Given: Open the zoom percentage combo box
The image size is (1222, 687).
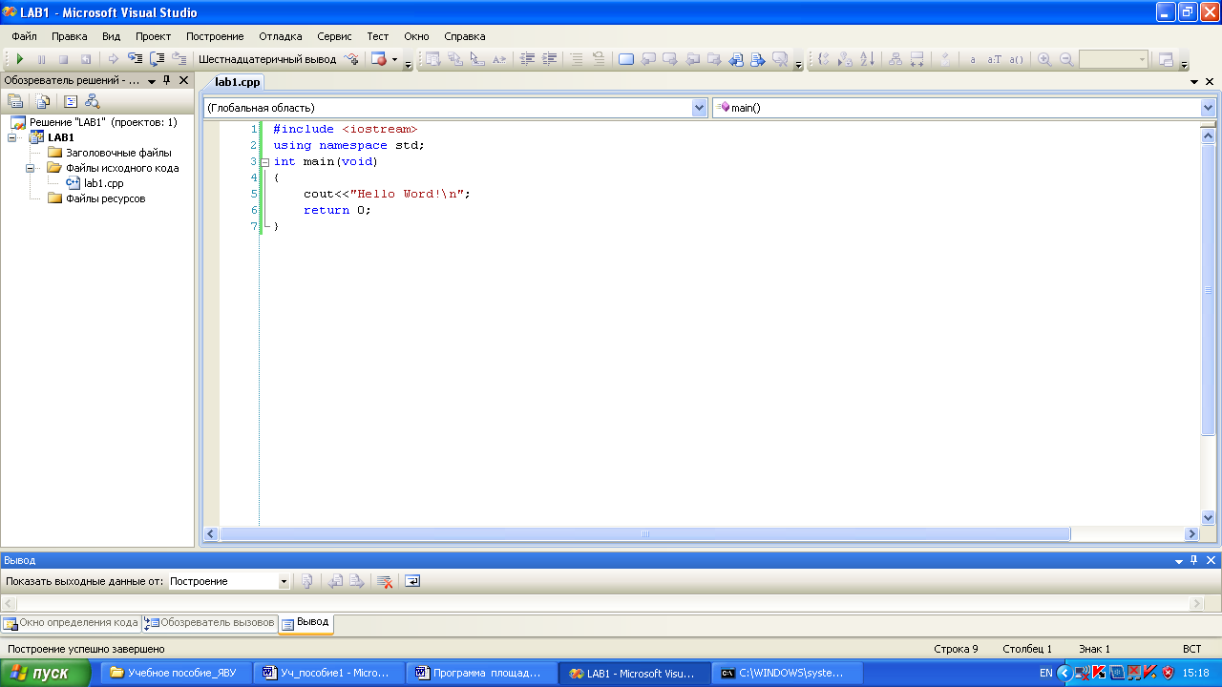Looking at the screenshot, I should point(1113,59).
